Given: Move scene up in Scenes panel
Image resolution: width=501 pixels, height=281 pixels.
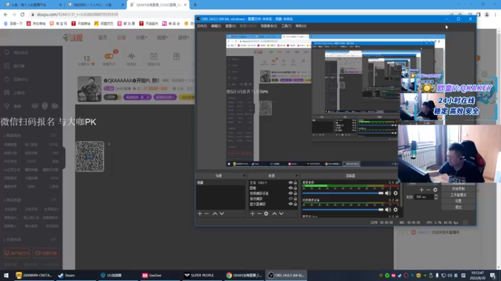Looking at the screenshot, I should coord(215,214).
